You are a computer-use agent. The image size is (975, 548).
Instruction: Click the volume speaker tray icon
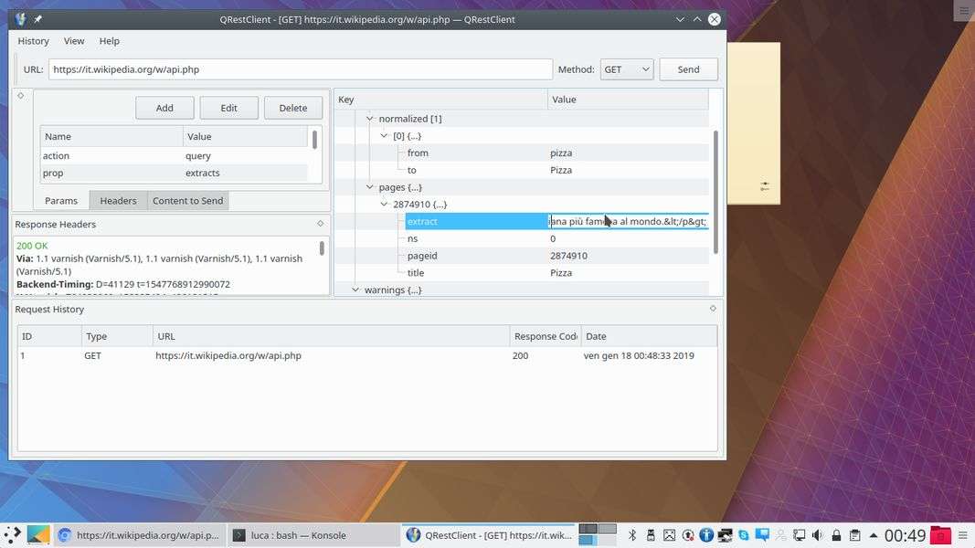tap(817, 535)
